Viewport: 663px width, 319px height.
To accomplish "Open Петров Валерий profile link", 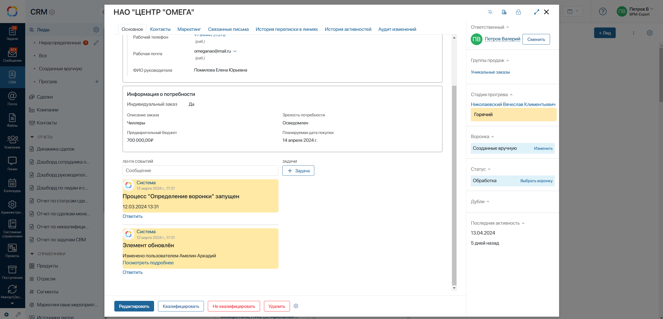I will coord(502,39).
